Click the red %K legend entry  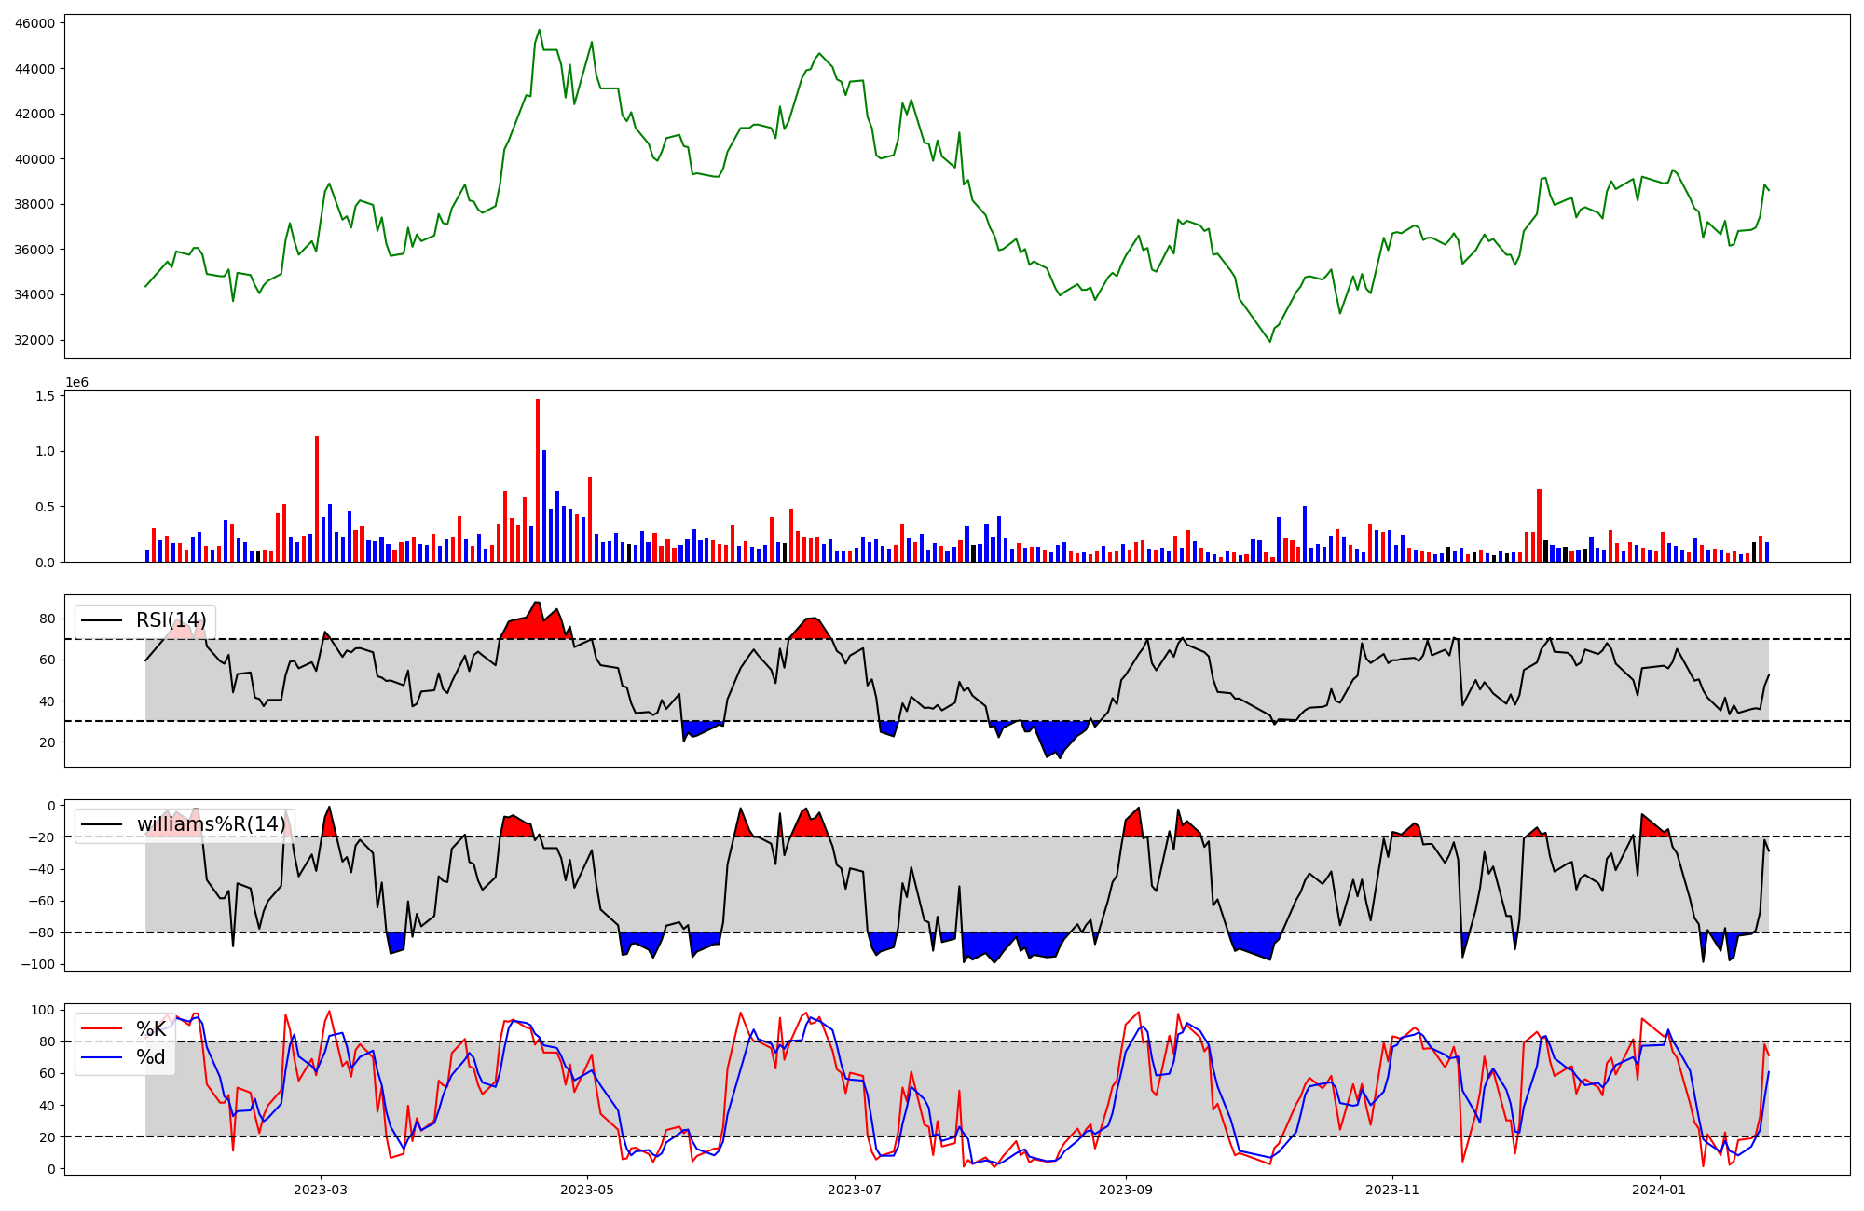click(x=151, y=1029)
